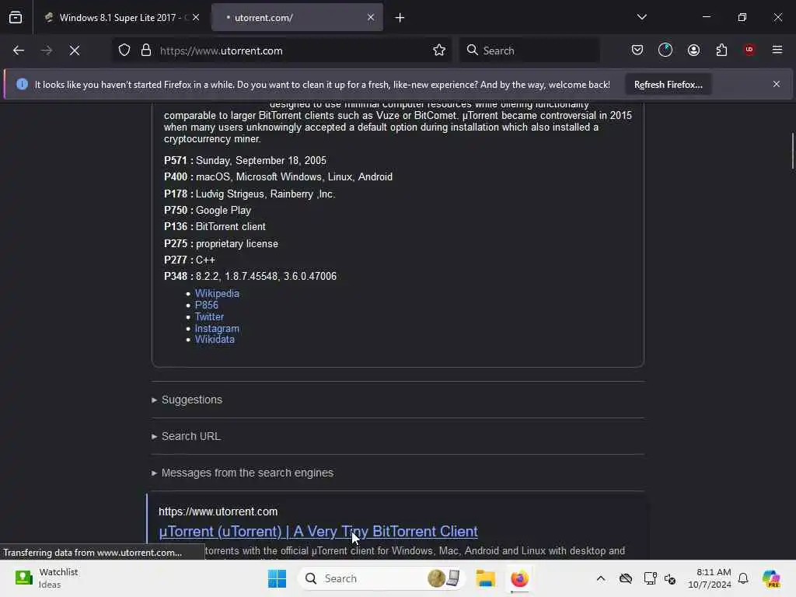The height and width of the screenshot is (597, 796).
Task: Open Copilot preview icon in taskbar
Action: [771, 578]
